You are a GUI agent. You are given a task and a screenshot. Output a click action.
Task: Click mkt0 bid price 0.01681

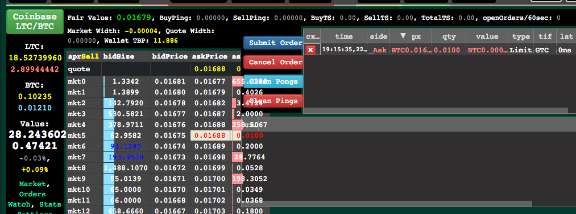click(x=170, y=81)
